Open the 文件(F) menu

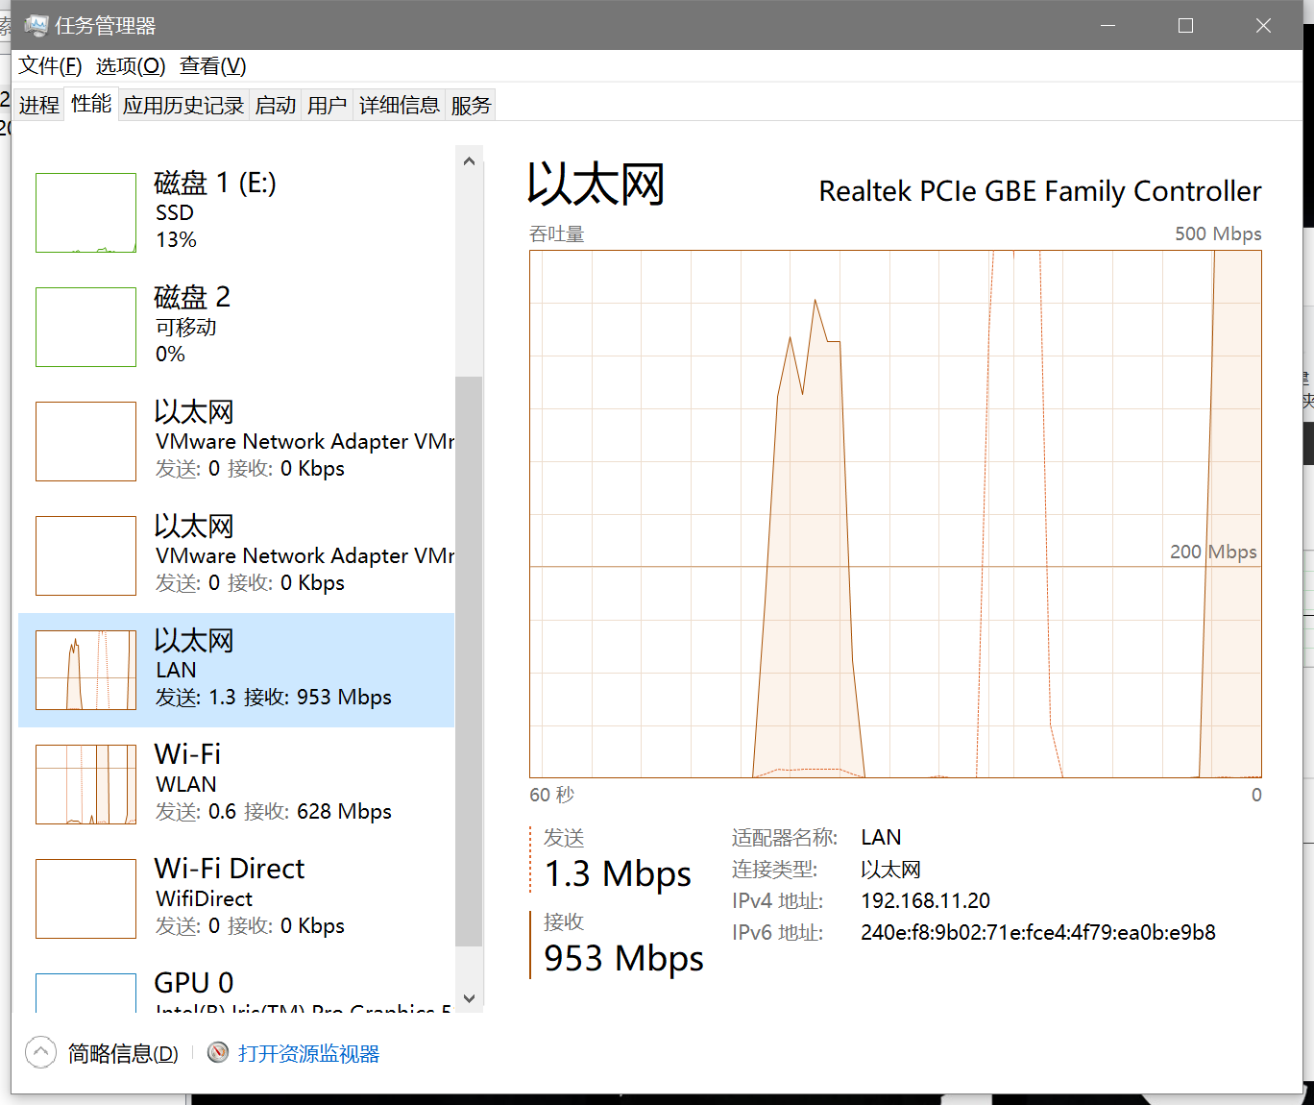coord(50,66)
